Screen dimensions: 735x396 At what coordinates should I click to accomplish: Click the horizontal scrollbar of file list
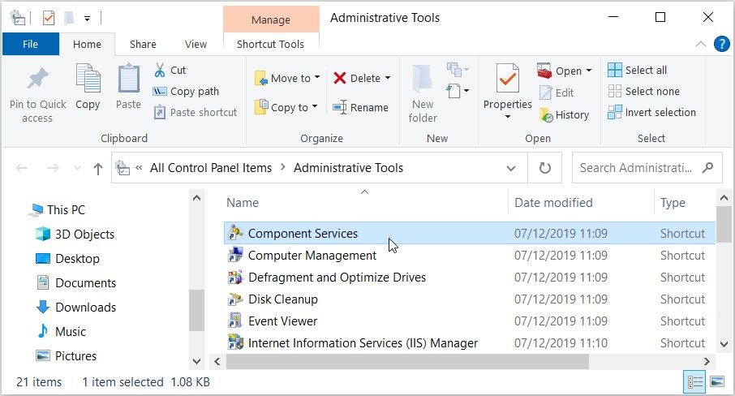[x=407, y=361]
